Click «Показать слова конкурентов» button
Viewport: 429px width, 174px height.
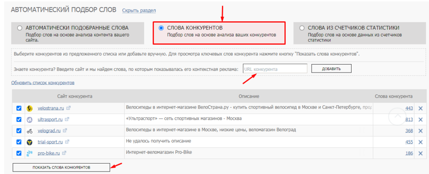tap(61, 167)
